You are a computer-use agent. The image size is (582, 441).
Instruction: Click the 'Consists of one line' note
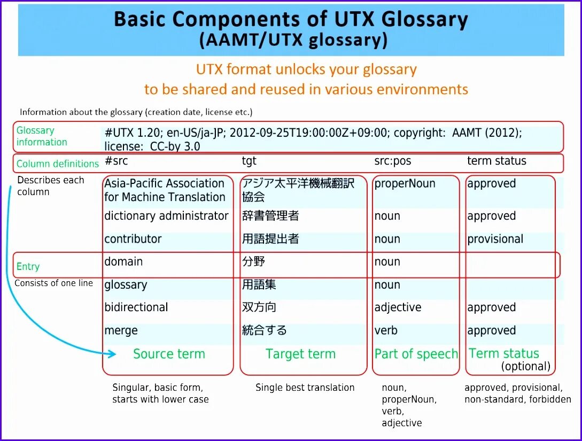[54, 283]
